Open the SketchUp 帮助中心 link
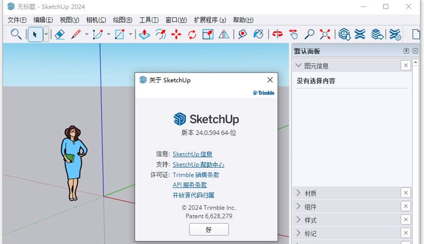This screenshot has height=244, width=424. (x=198, y=164)
